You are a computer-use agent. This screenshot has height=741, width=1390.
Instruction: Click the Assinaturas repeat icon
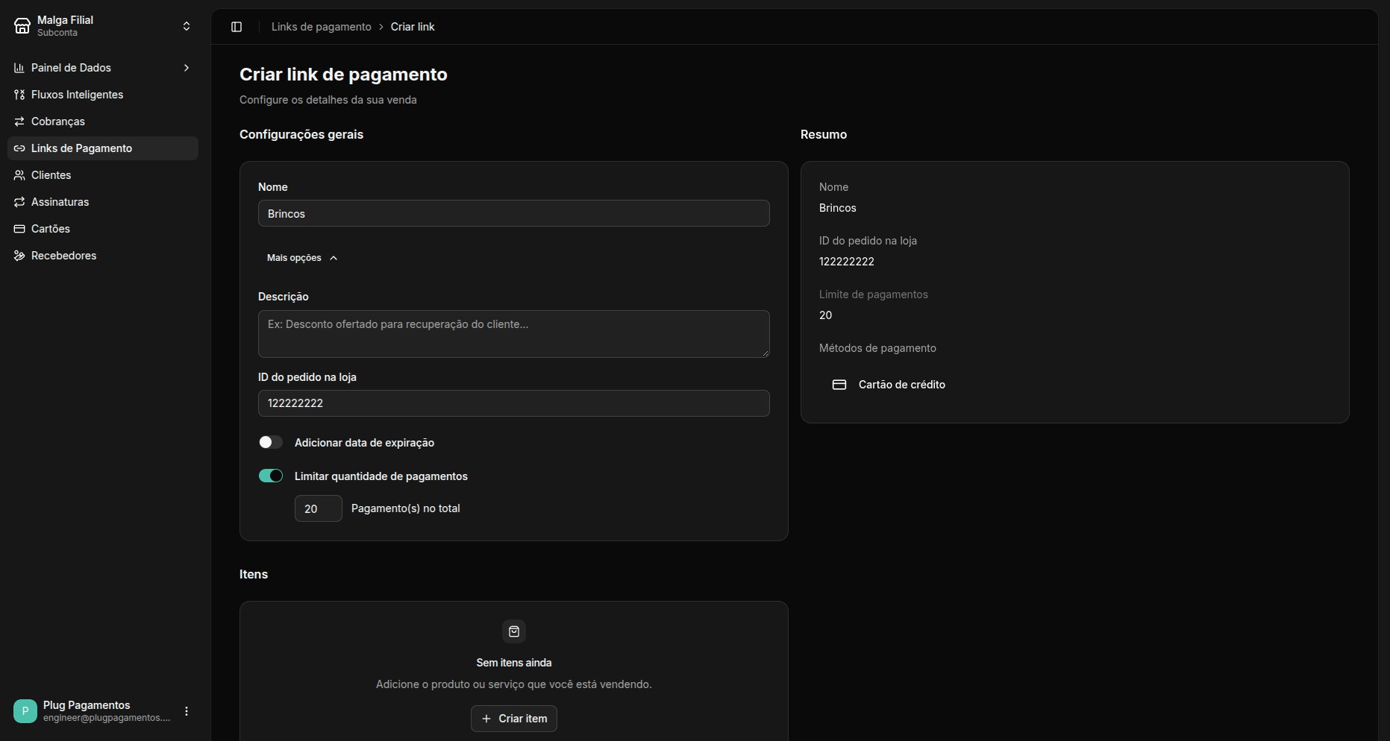coord(19,202)
